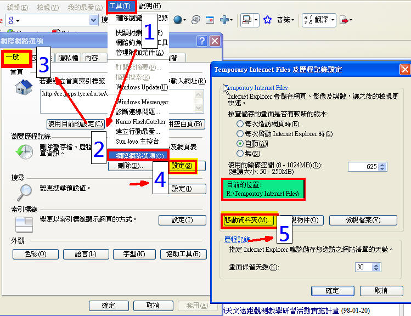Screen dimensions: 411x316
Task: Click 確定 in Temporary Internet Files dialog
Action: pos(333,291)
